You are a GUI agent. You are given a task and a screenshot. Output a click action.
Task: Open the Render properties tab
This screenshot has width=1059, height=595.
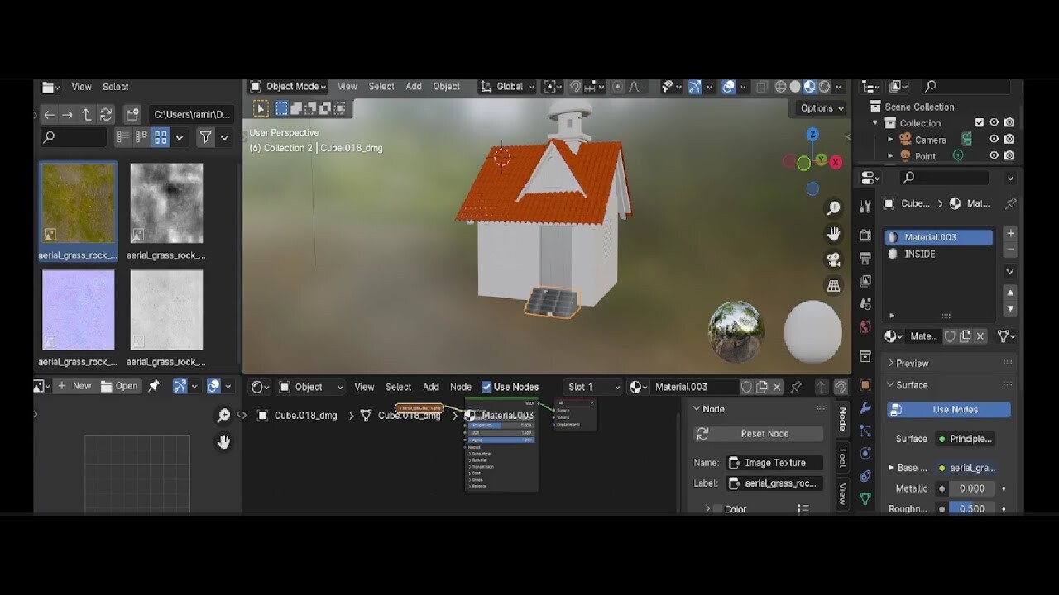click(x=865, y=235)
